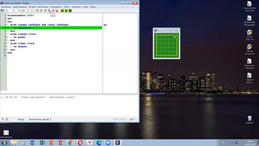Open the Программа menu
Image resolution: width=259 pixels, height=146 pixels.
[x=6, y=7]
